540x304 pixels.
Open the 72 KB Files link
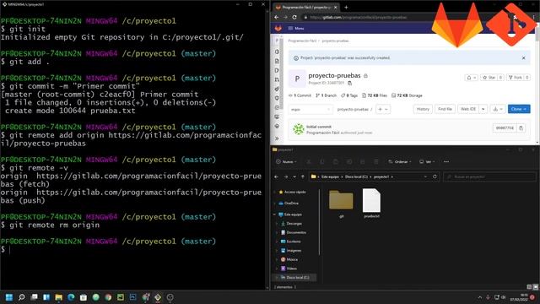click(375, 95)
